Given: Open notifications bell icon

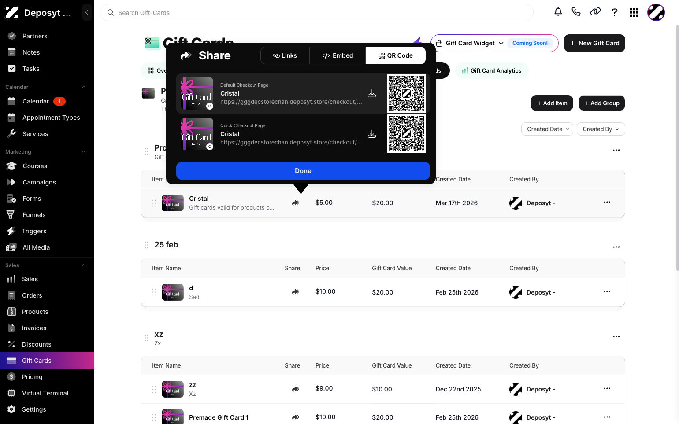Looking at the screenshot, I should click(558, 12).
